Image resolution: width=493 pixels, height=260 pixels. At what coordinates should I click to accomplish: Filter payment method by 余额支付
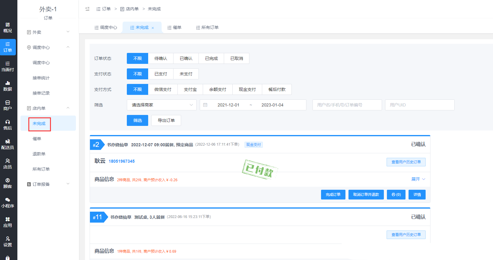pos(218,89)
